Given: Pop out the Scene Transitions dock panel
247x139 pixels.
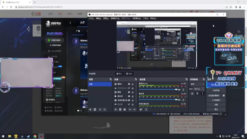Looking at the screenshot, I should (x=204, y=79).
